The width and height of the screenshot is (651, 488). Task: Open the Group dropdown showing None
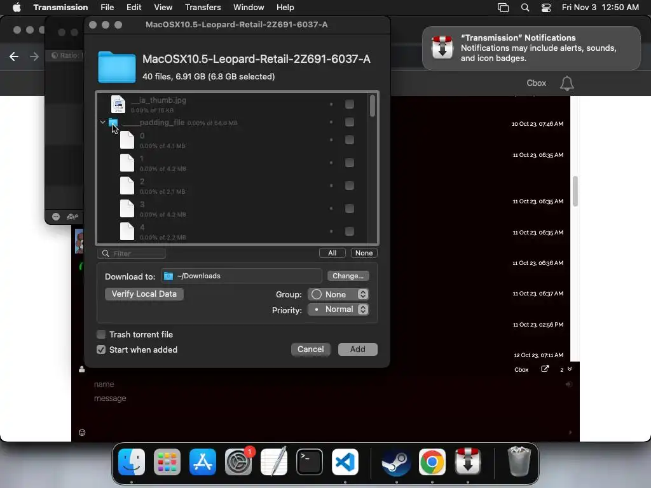338,294
